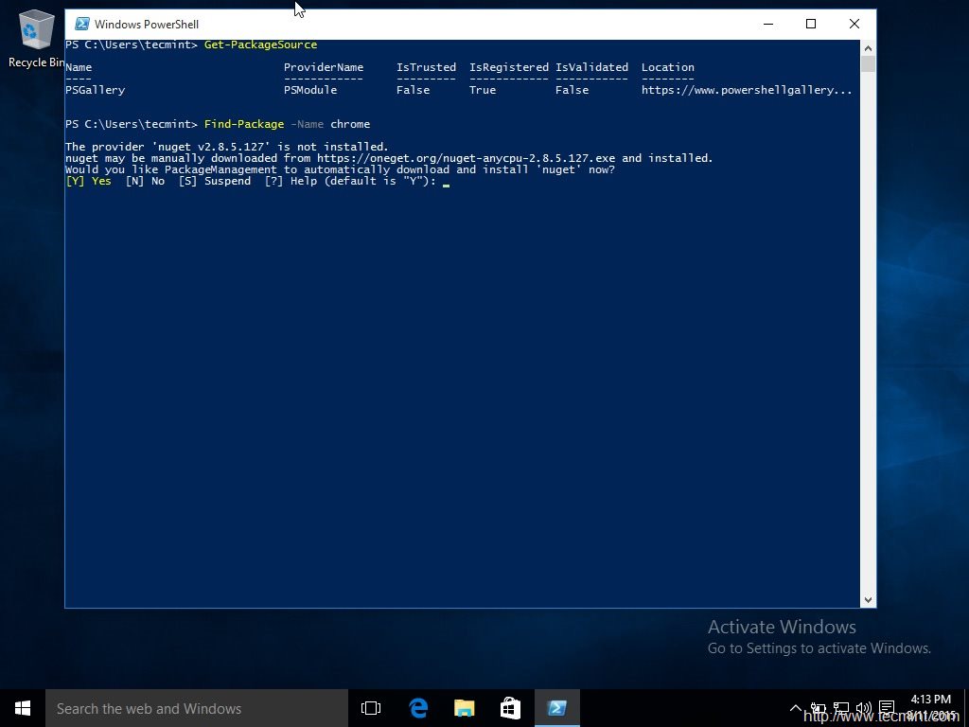Click the Start menu button
This screenshot has height=727, width=969.
(x=22, y=707)
